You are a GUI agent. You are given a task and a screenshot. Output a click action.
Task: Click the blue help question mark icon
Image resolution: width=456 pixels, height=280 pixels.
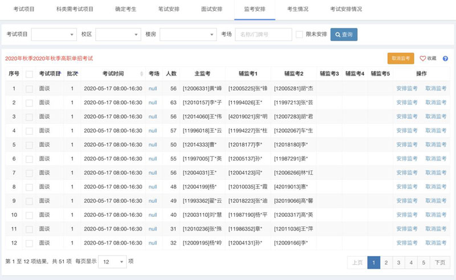click(x=445, y=59)
